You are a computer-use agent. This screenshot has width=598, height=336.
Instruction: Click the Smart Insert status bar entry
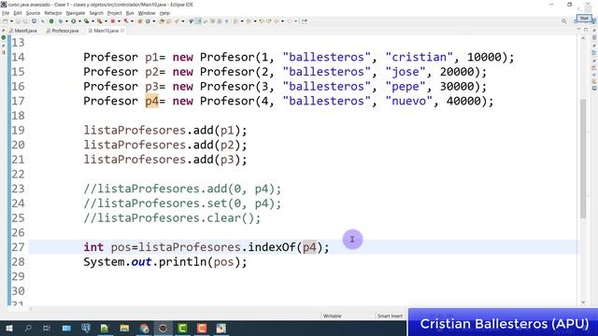390,315
